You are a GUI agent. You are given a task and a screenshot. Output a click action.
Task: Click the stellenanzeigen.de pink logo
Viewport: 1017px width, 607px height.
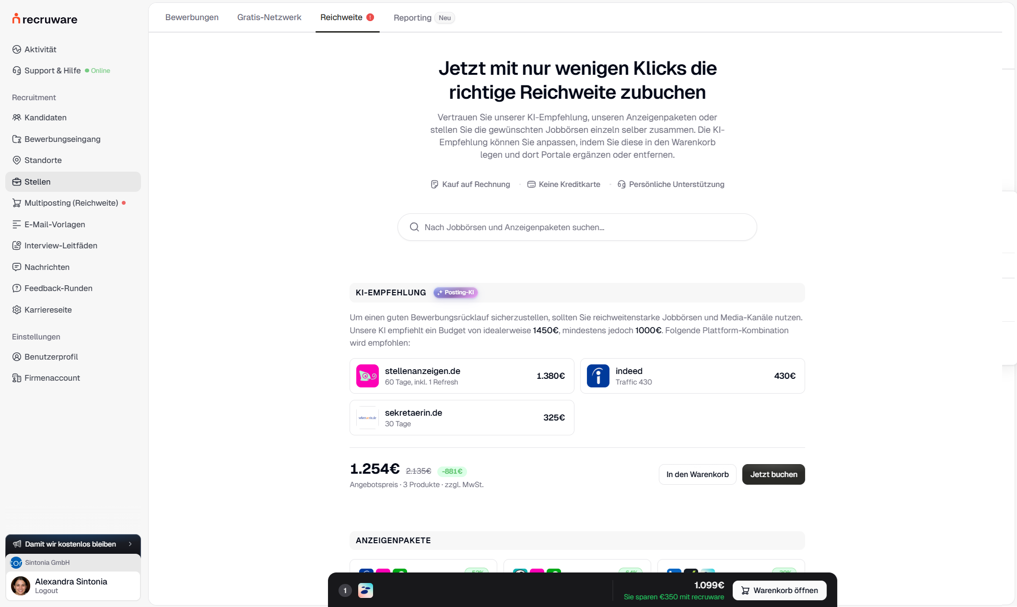pyautogui.click(x=367, y=376)
